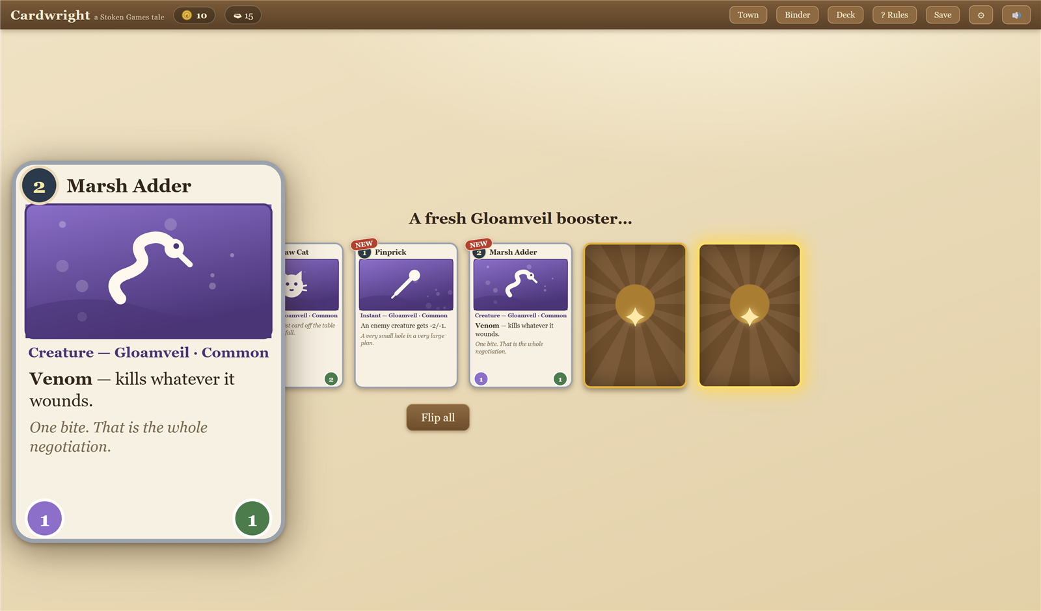1041x611 pixels.
Task: Flip the glowing last face-down card
Action: coord(750,315)
